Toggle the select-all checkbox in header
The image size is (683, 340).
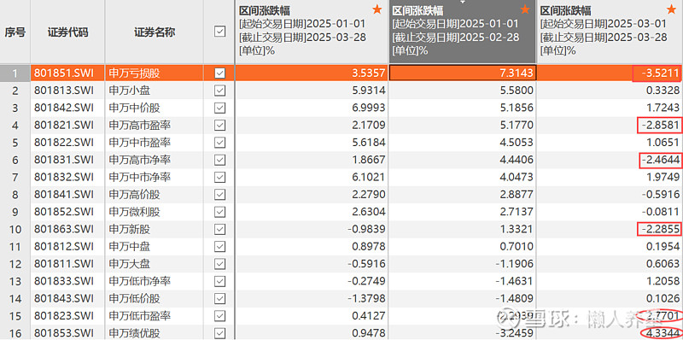click(x=220, y=32)
